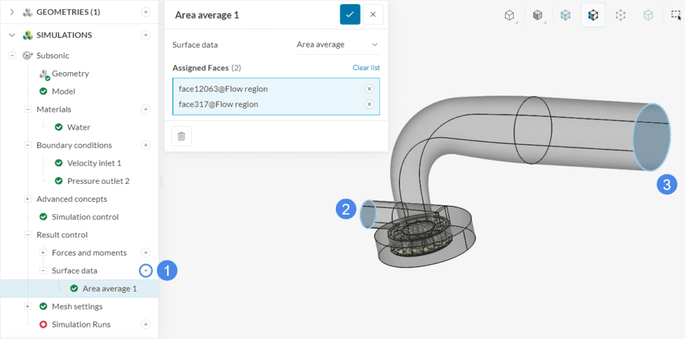
Task: Expand the Advanced concepts node
Action: pos(27,199)
